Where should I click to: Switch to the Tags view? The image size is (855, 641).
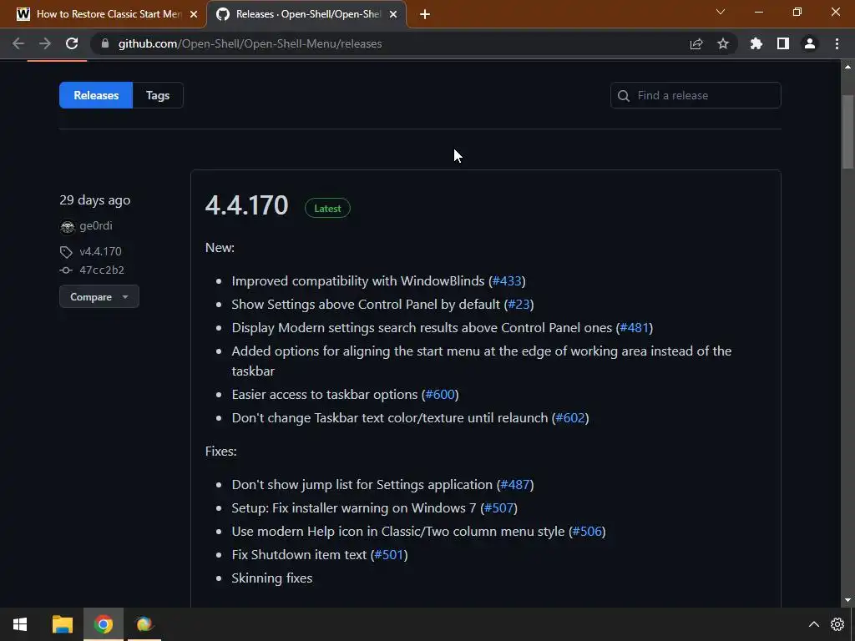(158, 95)
